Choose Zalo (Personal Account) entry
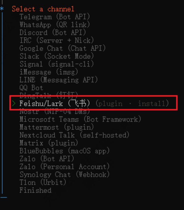This screenshot has width=184, height=210. coord(64,167)
